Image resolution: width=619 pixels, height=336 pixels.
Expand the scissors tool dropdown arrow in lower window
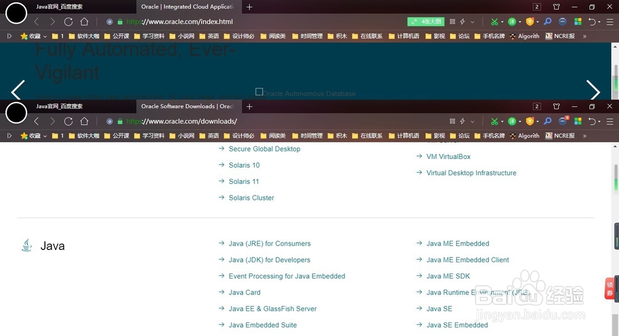(502, 122)
